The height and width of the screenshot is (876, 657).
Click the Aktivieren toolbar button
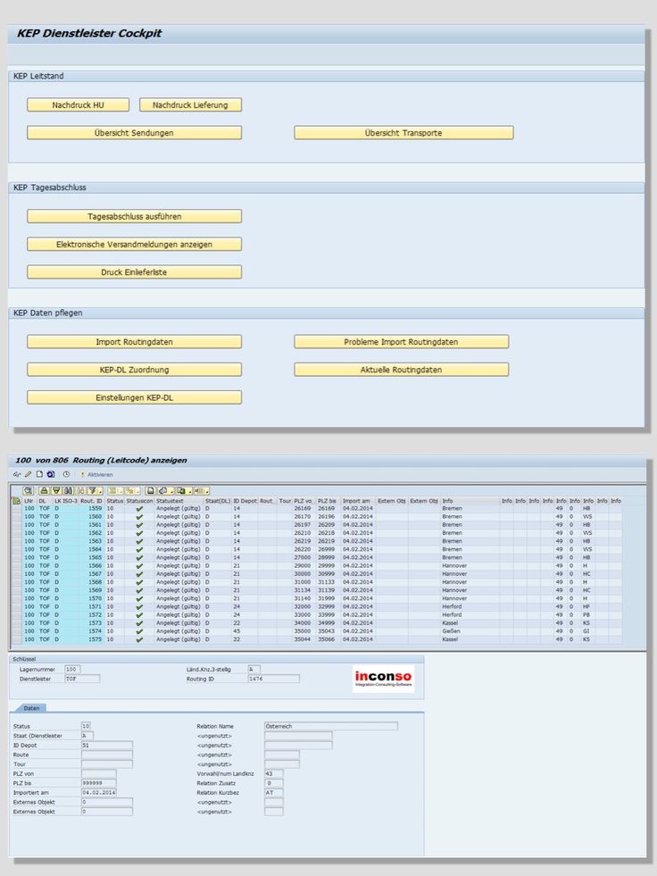point(96,474)
